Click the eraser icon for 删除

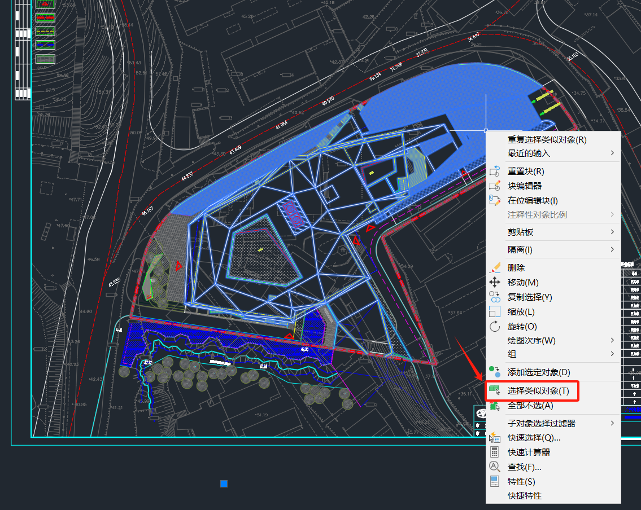[495, 267]
